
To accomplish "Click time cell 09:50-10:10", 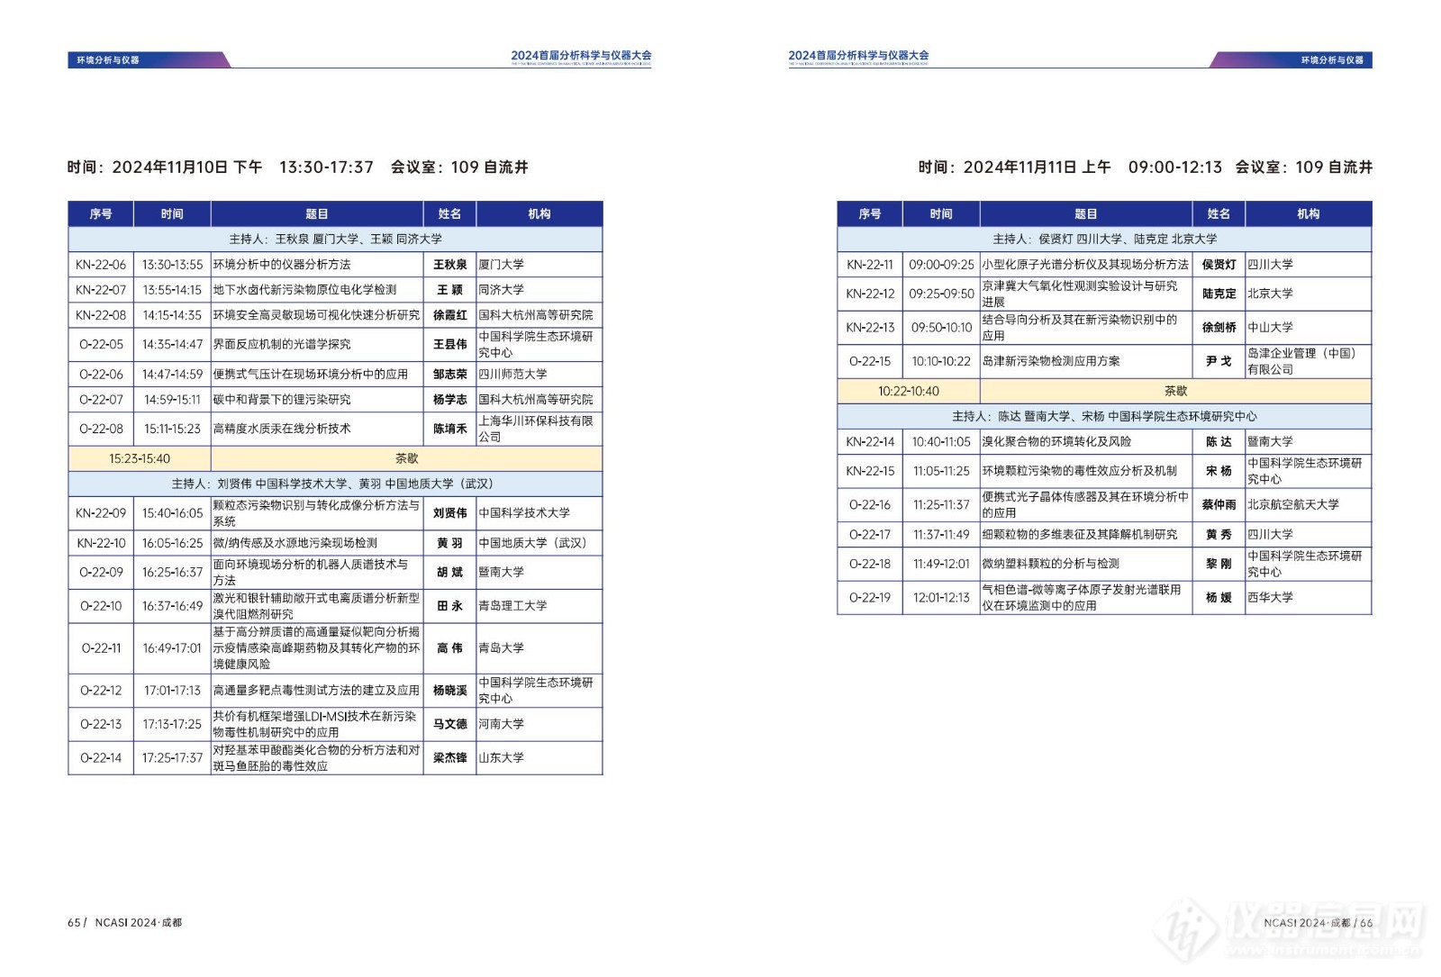I will click(x=941, y=328).
